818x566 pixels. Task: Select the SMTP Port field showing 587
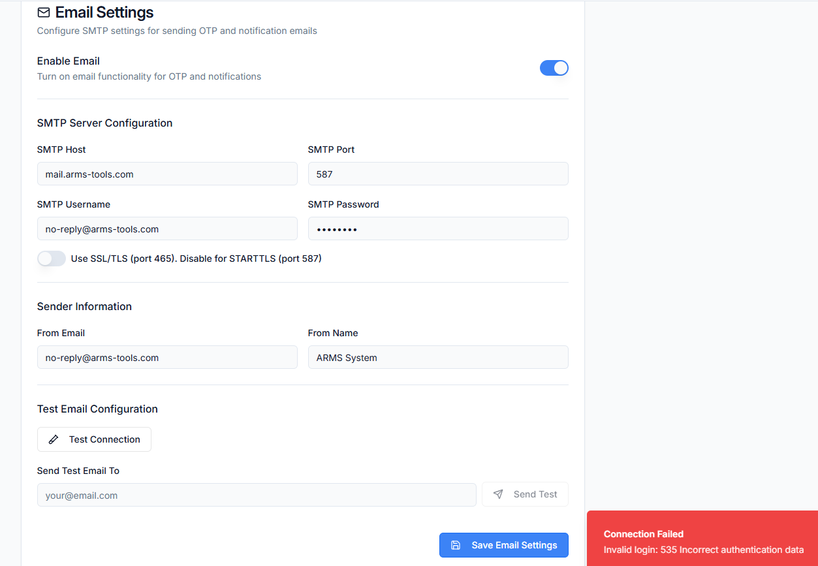click(437, 174)
